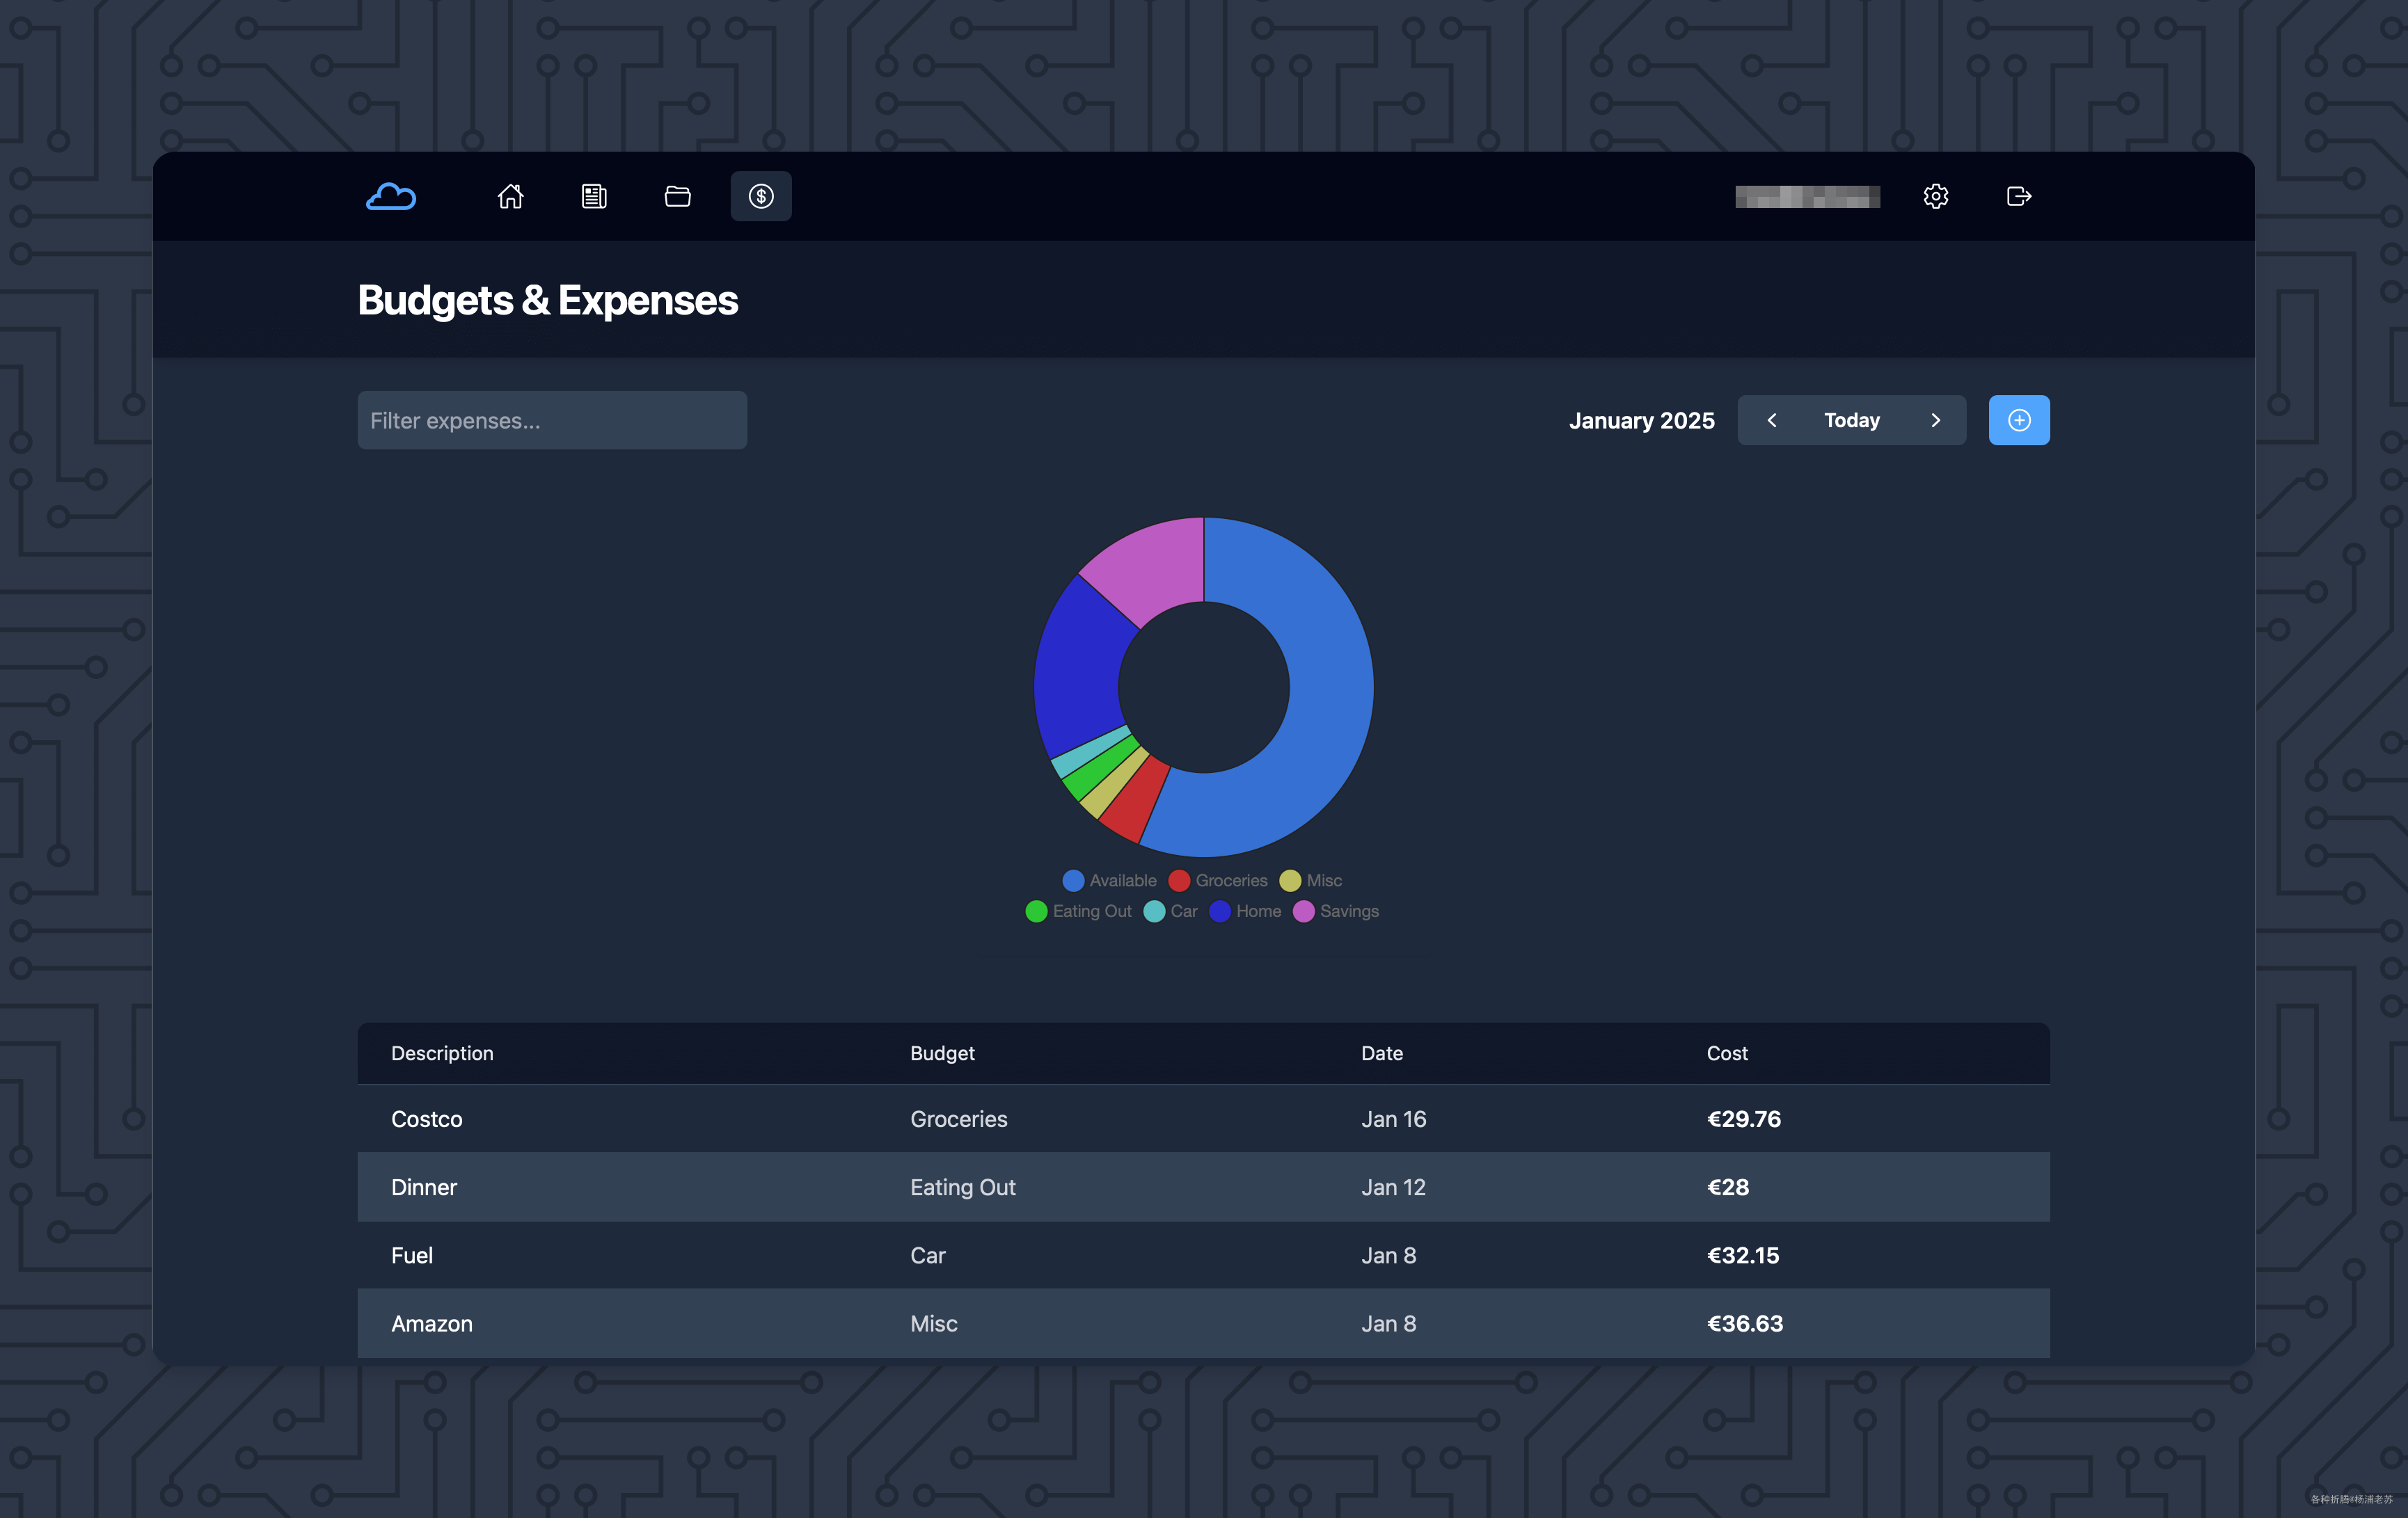The width and height of the screenshot is (2408, 1518).
Task: Go to previous month chevron
Action: [1771, 421]
